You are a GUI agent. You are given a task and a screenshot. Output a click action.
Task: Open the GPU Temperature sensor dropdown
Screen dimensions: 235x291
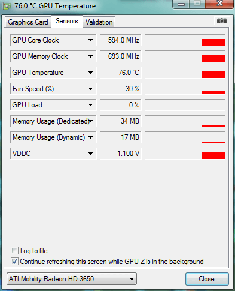tap(90, 73)
